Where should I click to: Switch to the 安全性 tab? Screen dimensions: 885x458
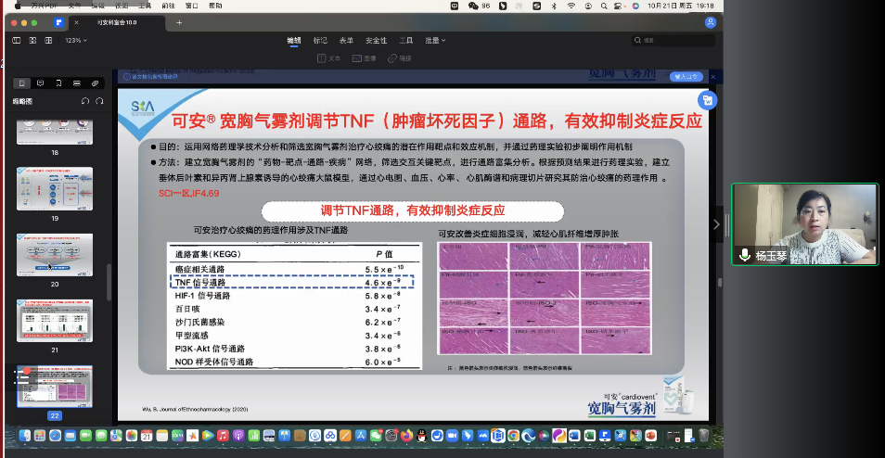pos(376,41)
